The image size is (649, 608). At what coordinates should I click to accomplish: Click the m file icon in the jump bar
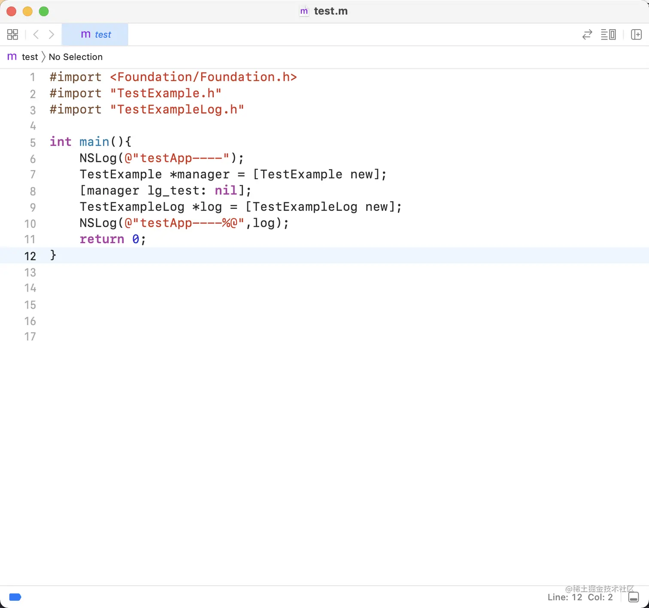pos(12,57)
